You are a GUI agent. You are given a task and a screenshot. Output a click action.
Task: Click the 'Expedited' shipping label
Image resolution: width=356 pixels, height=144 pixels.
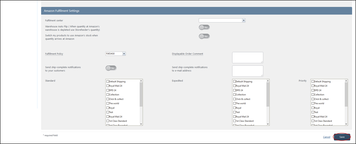[178, 81]
